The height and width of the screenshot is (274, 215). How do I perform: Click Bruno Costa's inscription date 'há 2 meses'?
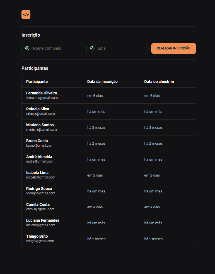click(96, 143)
